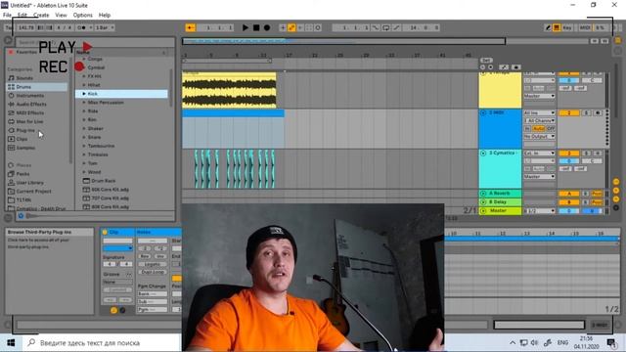Toggle the Loop switch in the control bar

(x=386, y=27)
